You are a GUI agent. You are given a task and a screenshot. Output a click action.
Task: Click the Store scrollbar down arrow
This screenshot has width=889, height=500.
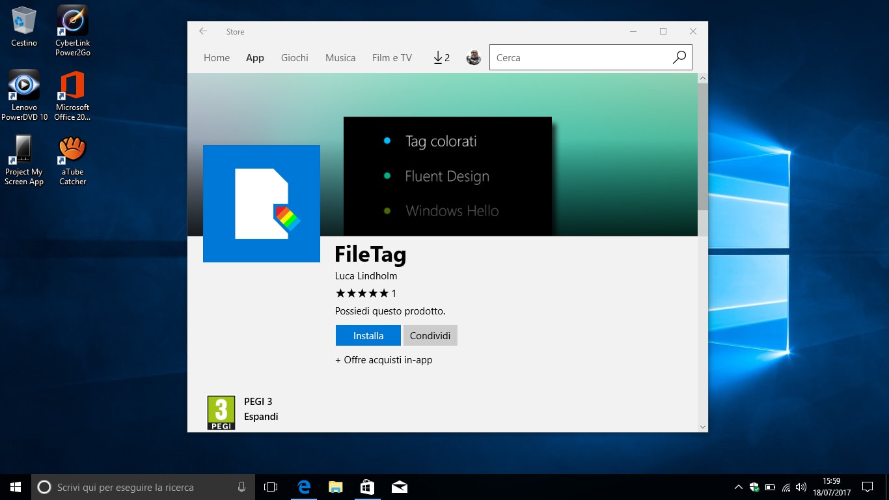[703, 427]
